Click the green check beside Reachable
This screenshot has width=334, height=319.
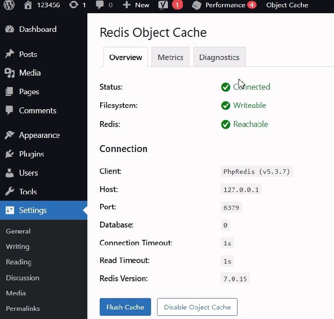pos(226,124)
